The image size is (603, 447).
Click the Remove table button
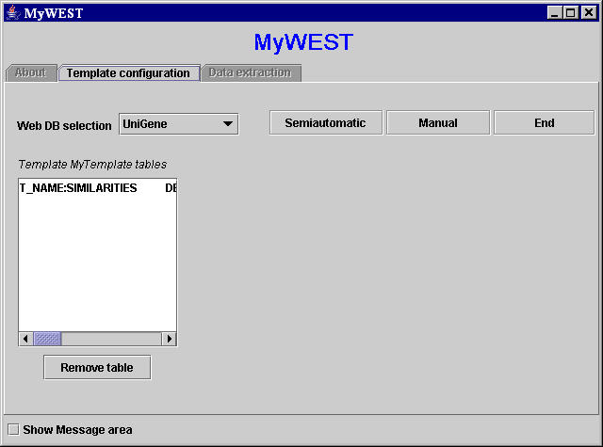click(97, 368)
